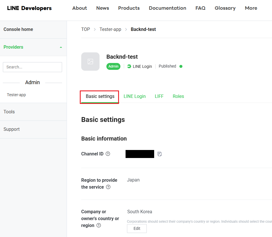
Task: Click the LINE Login channel type icon
Action: (129, 66)
